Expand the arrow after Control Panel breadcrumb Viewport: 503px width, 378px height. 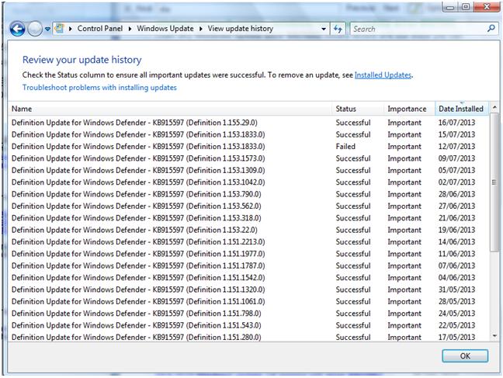[x=130, y=29]
